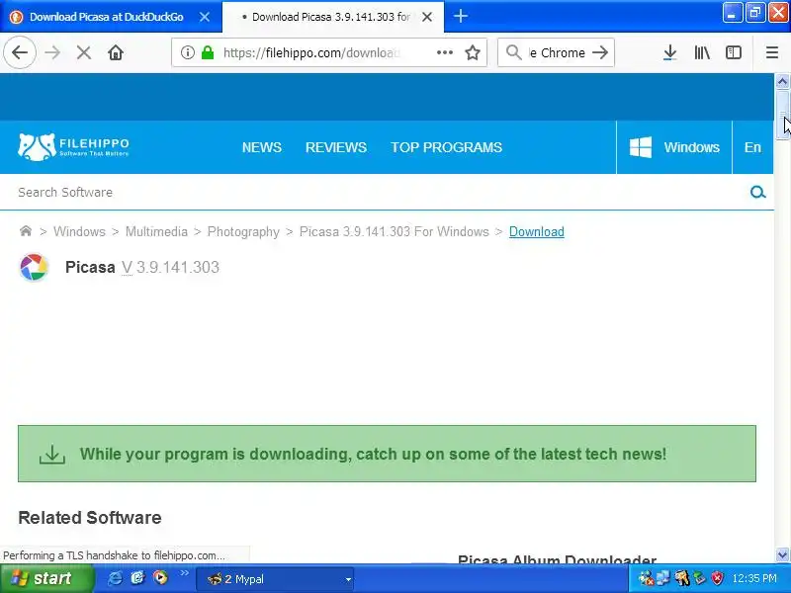This screenshot has height=593, width=791.
Task: Submit search with the go arrow
Action: tap(600, 52)
